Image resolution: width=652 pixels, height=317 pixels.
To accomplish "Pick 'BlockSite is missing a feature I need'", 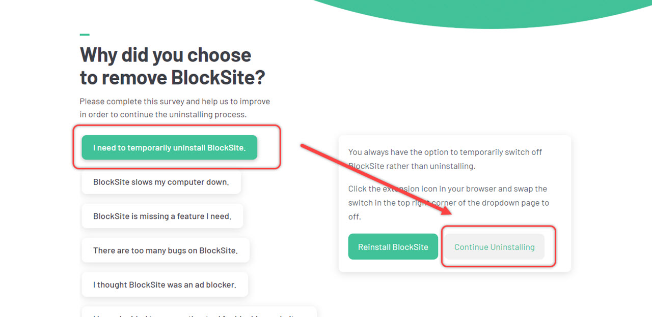I will click(162, 216).
